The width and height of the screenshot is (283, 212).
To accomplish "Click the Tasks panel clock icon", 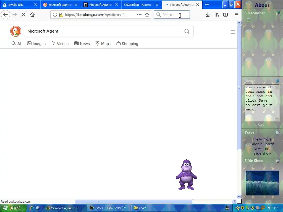I will (x=277, y=133).
